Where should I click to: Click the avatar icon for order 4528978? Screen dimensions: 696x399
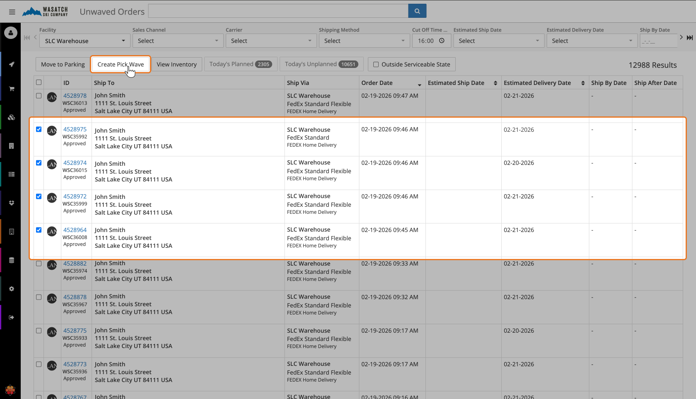[x=52, y=97]
